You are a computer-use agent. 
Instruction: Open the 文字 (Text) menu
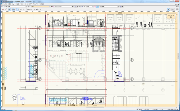click(30, 4)
